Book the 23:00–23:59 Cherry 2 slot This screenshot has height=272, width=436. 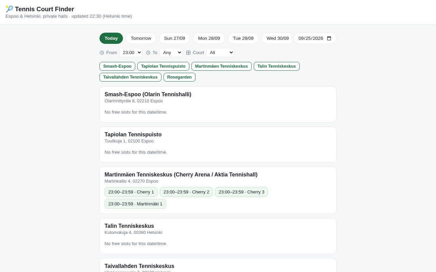pos(186,192)
